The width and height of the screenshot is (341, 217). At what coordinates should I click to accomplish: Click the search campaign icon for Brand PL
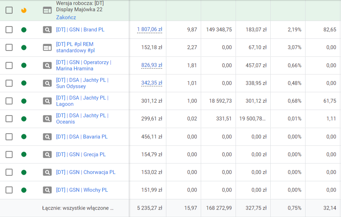(x=47, y=30)
